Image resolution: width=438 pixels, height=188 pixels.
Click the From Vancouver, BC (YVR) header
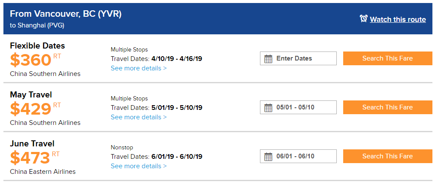[x=66, y=14]
